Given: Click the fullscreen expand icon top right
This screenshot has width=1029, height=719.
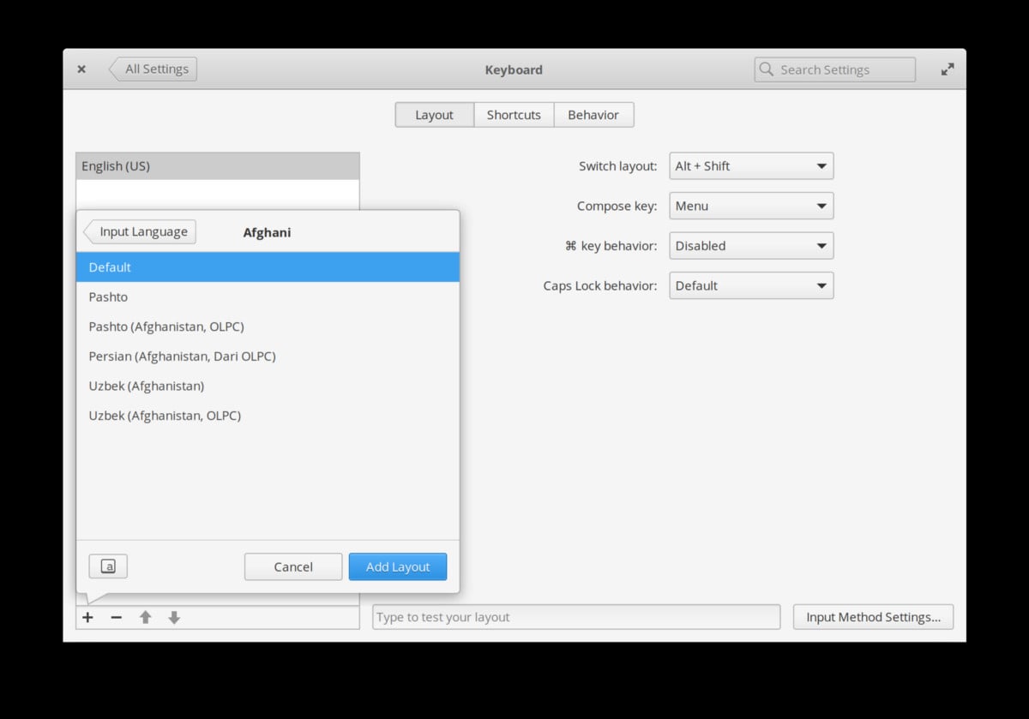Looking at the screenshot, I should 948,69.
